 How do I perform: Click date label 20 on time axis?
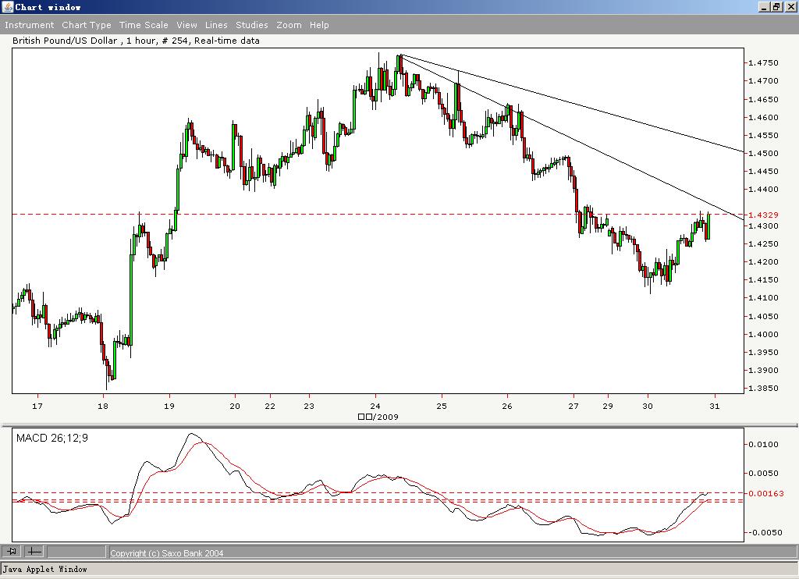(235, 407)
